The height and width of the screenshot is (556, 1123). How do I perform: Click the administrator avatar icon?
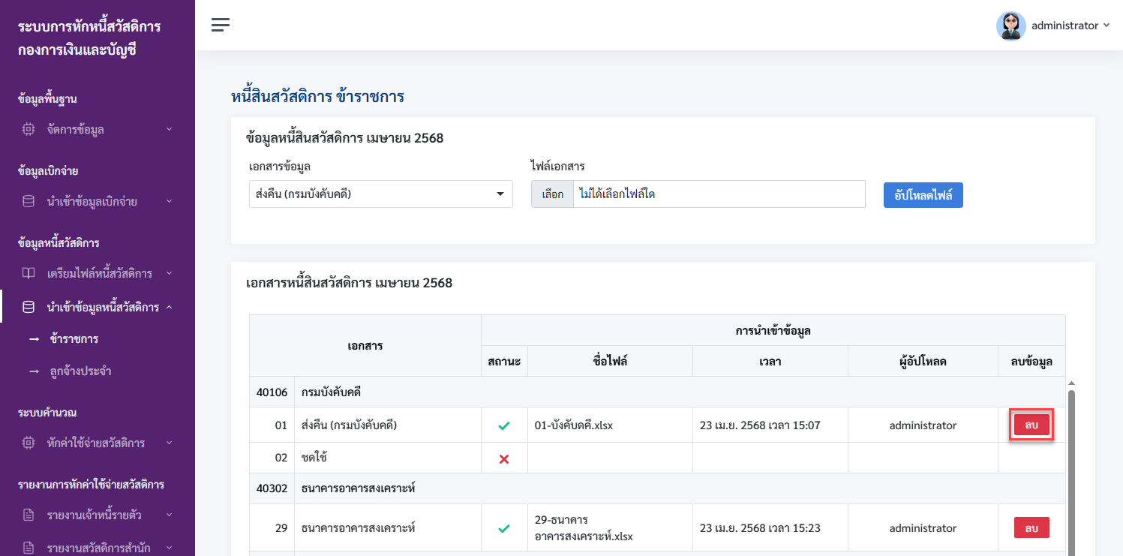coord(1010,26)
